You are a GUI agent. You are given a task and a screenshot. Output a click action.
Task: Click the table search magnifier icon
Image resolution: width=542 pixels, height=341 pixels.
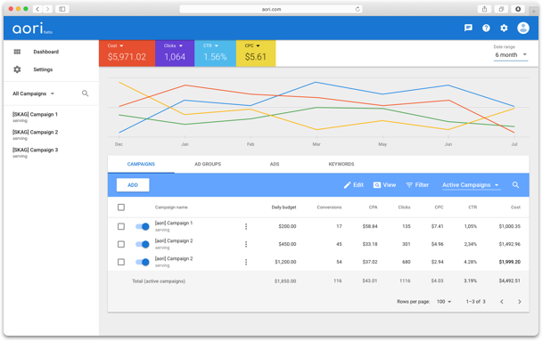pyautogui.click(x=515, y=185)
